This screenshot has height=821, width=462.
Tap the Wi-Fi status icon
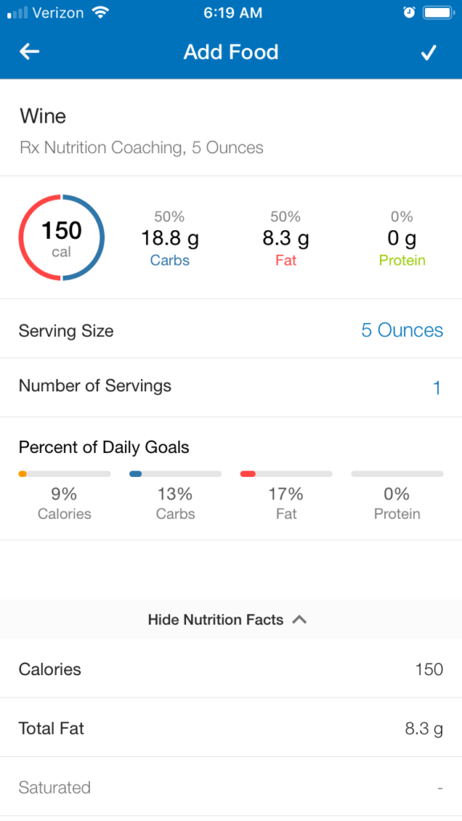100,13
